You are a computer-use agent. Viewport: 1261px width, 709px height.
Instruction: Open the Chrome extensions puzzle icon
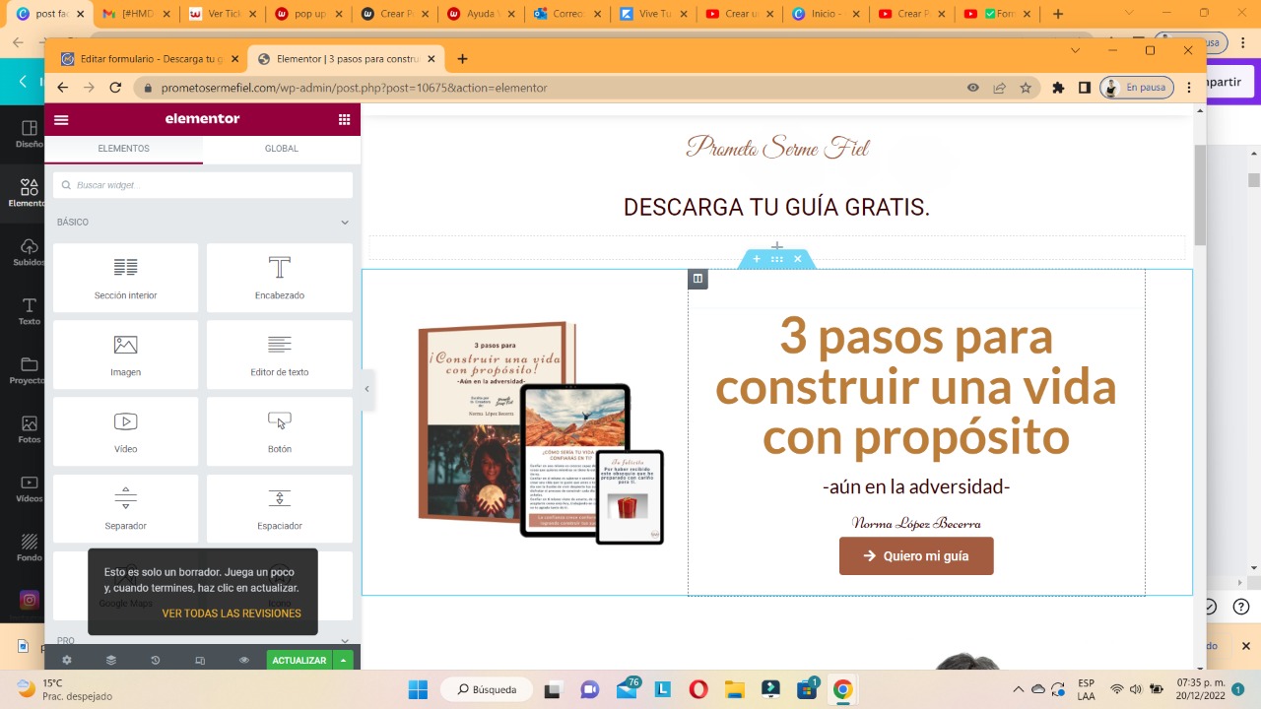pyautogui.click(x=1058, y=88)
